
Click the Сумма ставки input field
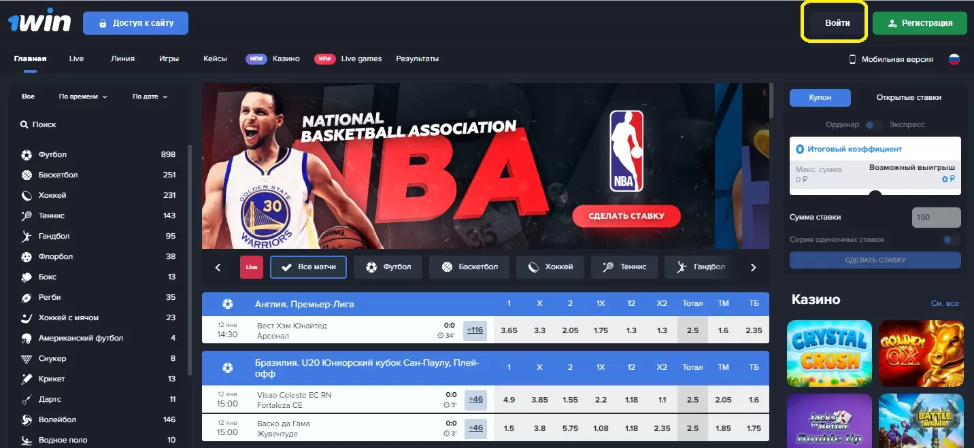click(x=936, y=218)
